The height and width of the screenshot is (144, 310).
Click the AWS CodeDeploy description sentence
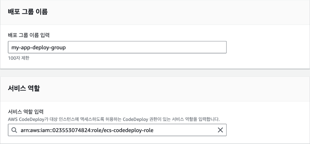pos(114,119)
